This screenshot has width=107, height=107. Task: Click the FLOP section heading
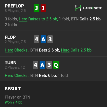click(x=10, y=37)
